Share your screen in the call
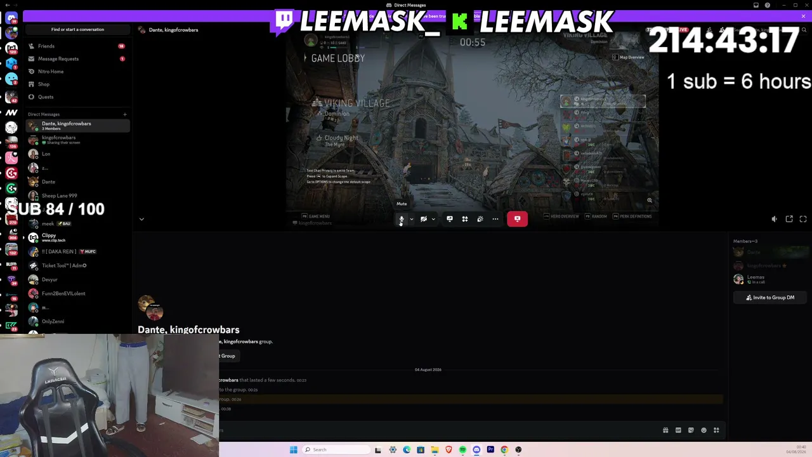This screenshot has height=457, width=812. pyautogui.click(x=450, y=219)
